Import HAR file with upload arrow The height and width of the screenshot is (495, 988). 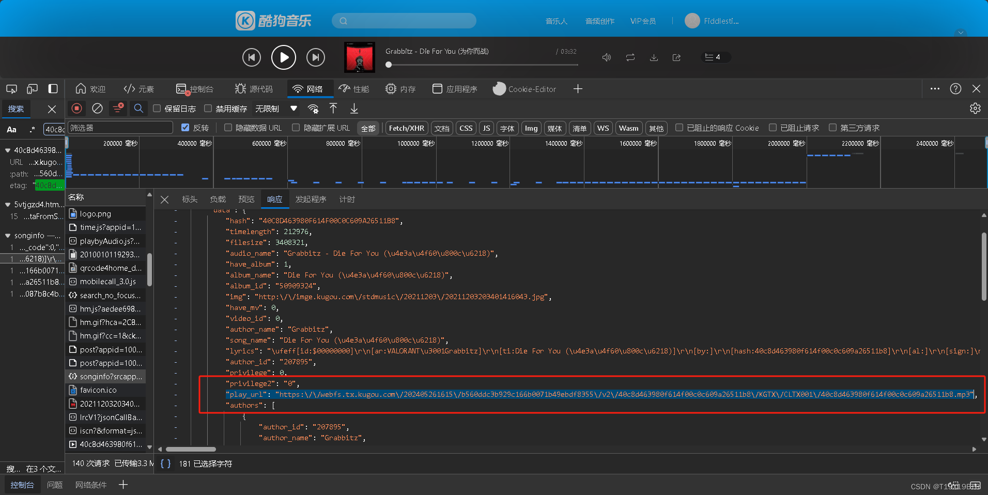click(333, 109)
